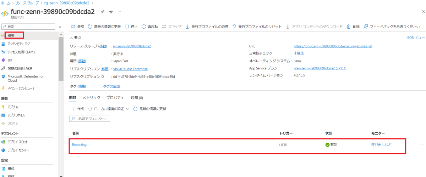The height and width of the screenshot is (177, 426).
Task: Open アクセス制御 (IAM) in sidebar
Action: point(21,52)
